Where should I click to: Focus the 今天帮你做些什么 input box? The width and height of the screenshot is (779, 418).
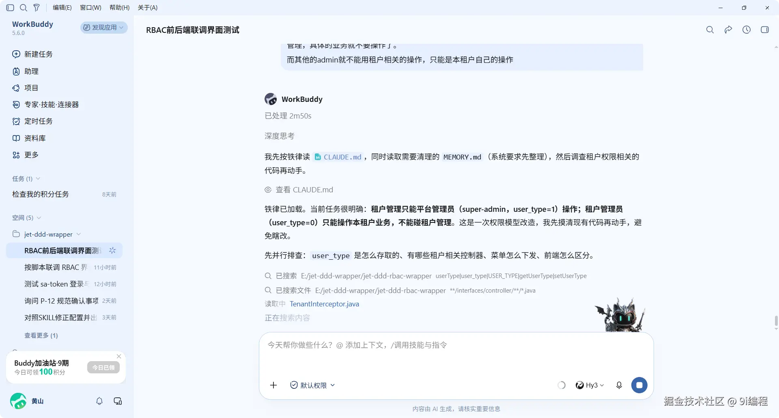456,345
